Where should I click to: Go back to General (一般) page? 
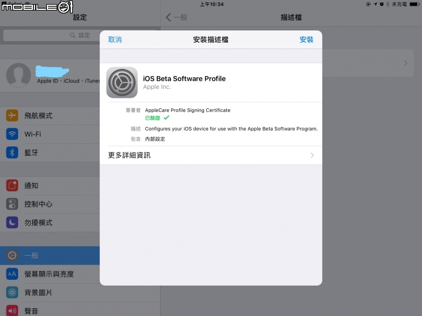(176, 18)
